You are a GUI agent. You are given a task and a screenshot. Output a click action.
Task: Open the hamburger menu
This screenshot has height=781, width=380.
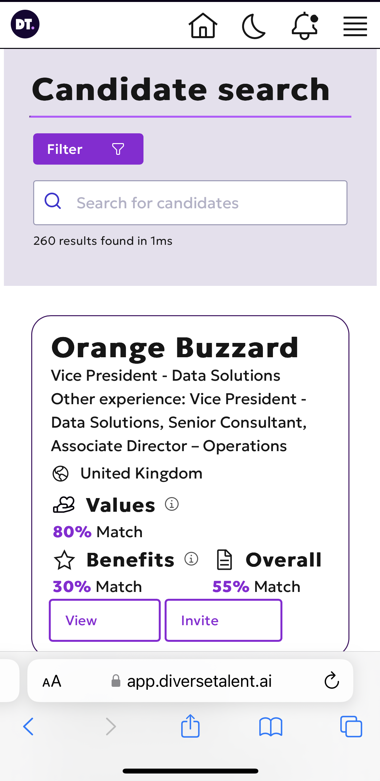355,26
